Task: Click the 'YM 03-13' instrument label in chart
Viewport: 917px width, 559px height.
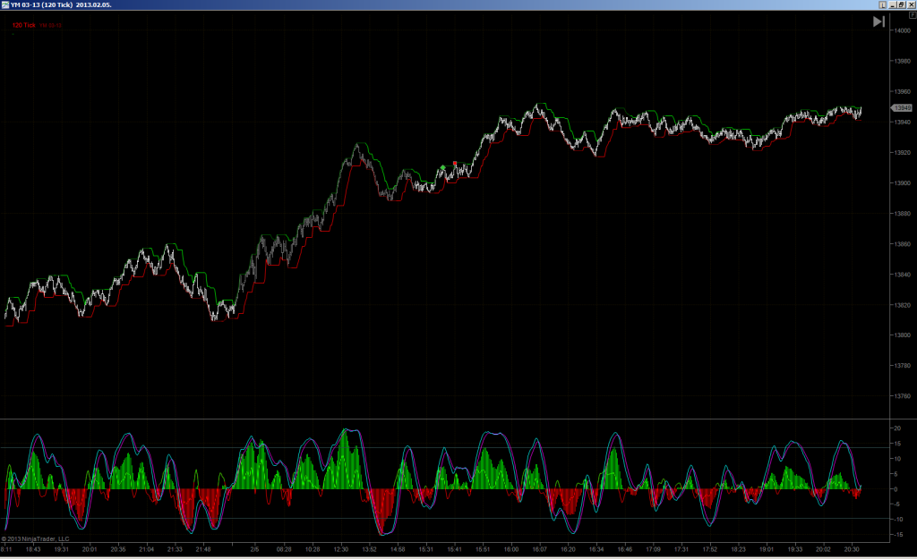Action: click(x=51, y=26)
